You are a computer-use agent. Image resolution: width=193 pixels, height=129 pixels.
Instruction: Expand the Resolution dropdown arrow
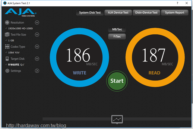pos(37,23)
